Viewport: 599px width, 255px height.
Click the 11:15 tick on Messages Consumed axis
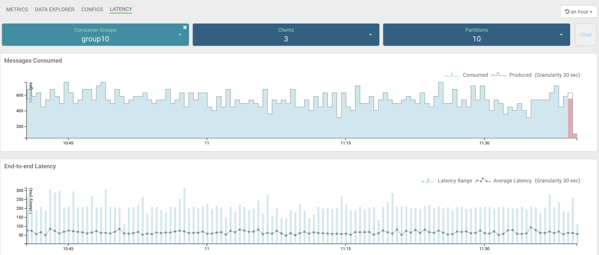click(345, 143)
